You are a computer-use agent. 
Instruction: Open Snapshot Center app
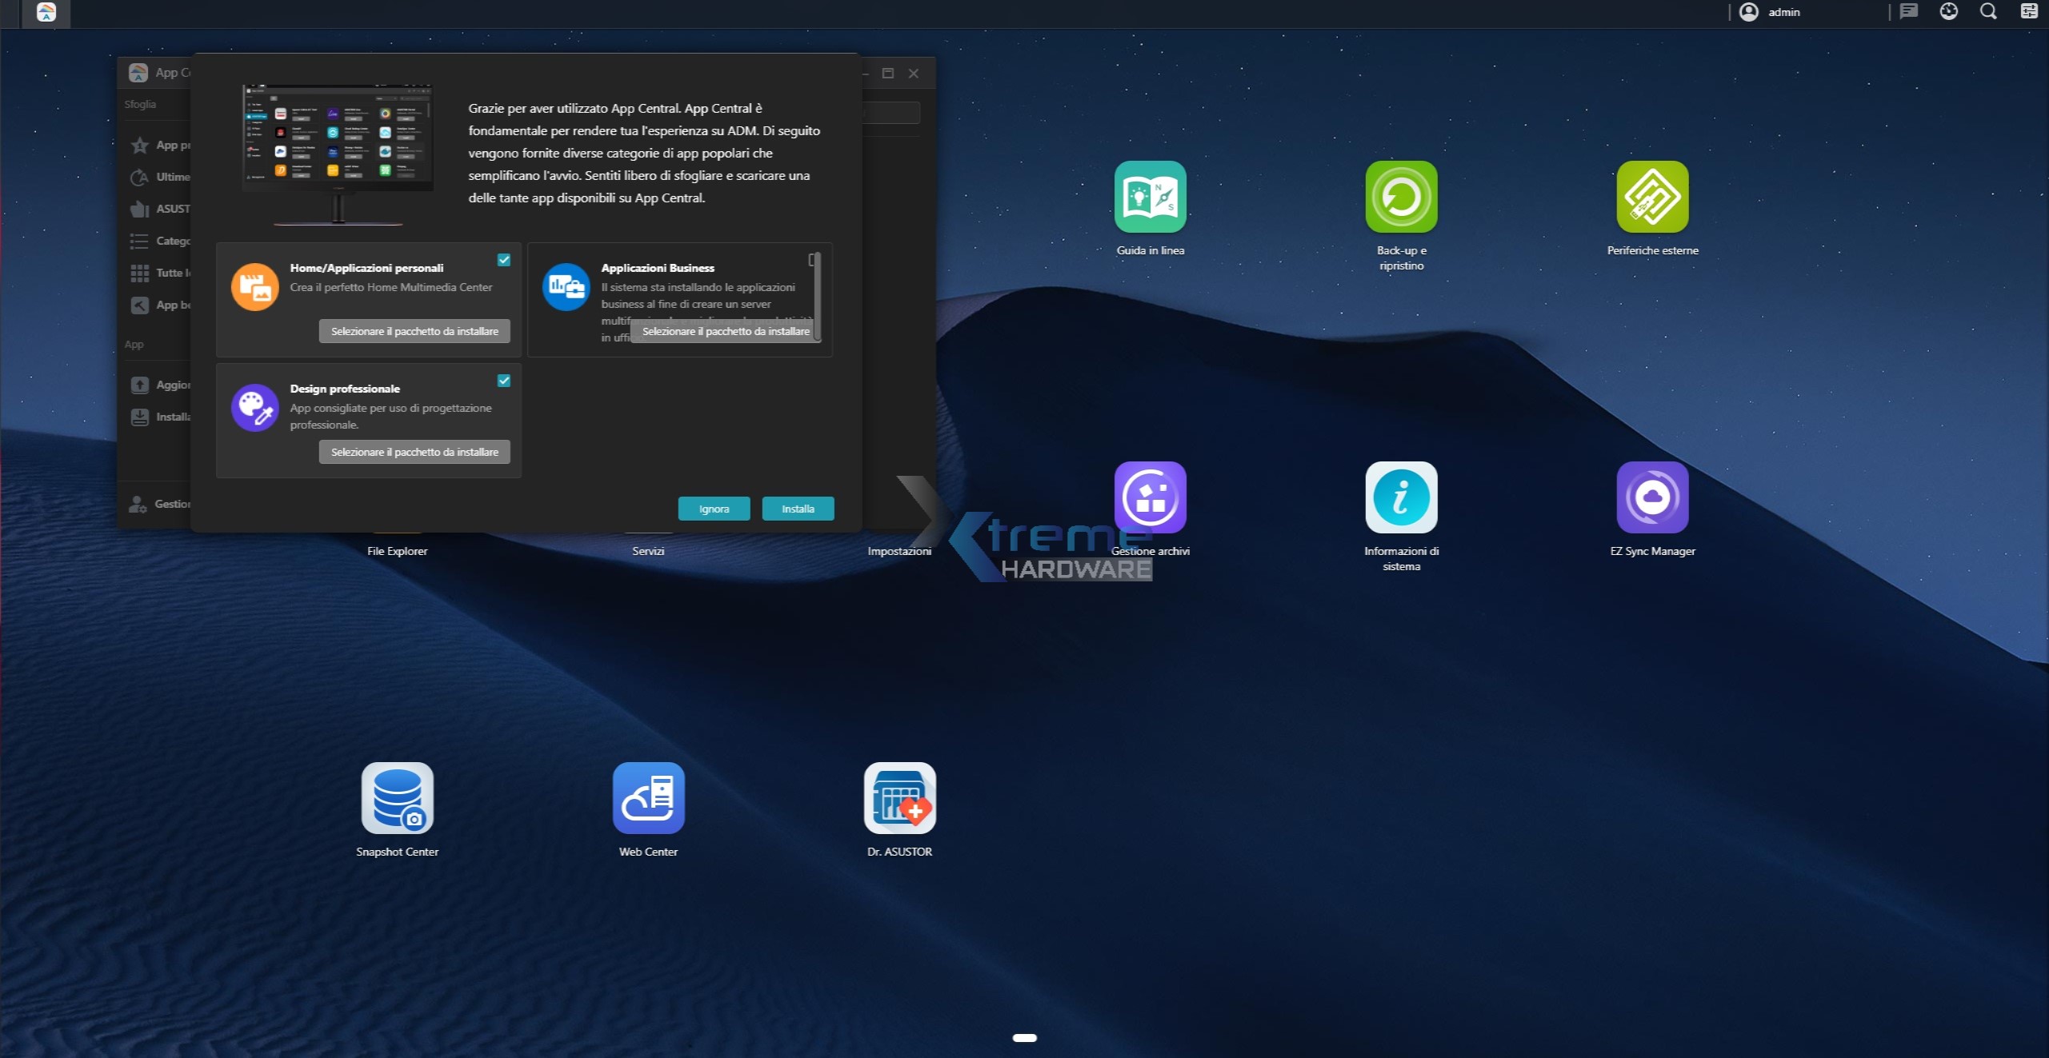coord(397,798)
